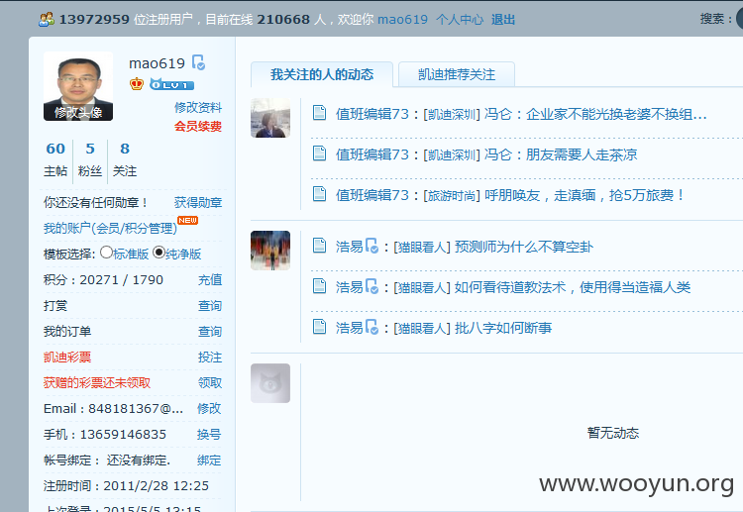Open 修改资料 link
Image resolution: width=743 pixels, height=512 pixels.
click(198, 108)
